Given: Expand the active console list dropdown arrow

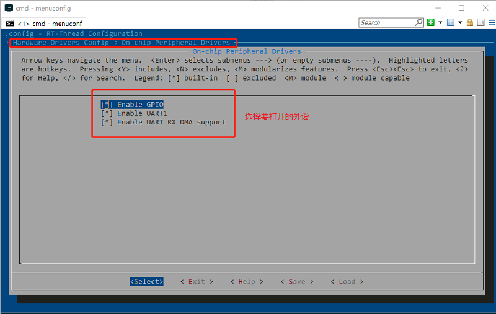Looking at the screenshot, I should pos(459,22).
